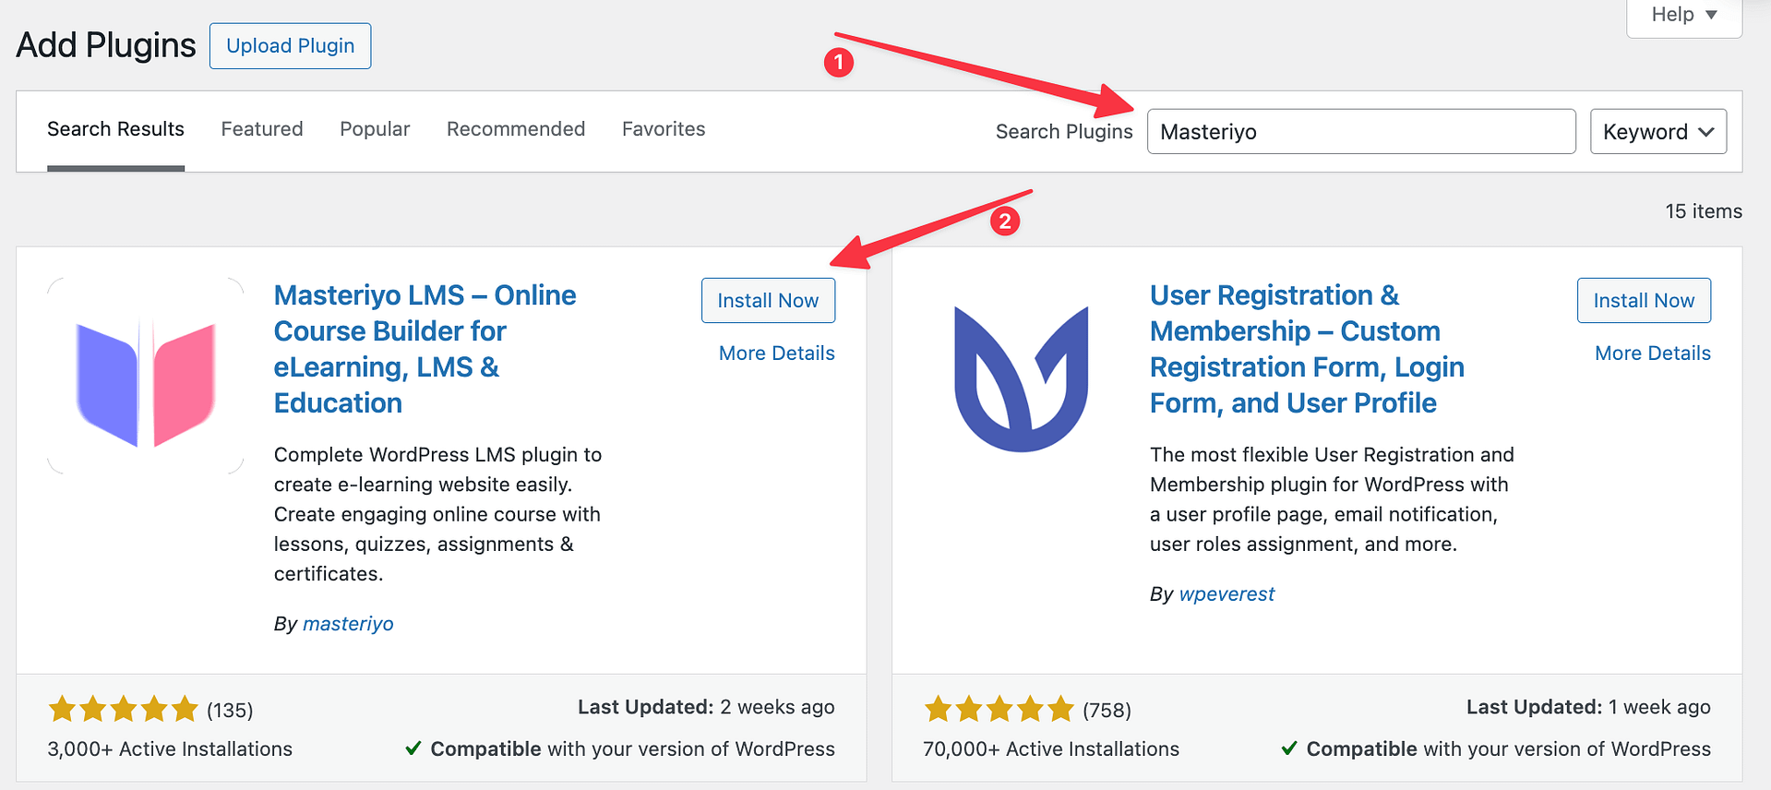Open the Recommended plugins tab
1771x790 pixels.
pyautogui.click(x=516, y=129)
